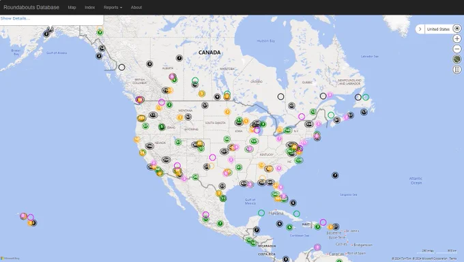
Task: Click the United States location label
Action: pyautogui.click(x=438, y=29)
